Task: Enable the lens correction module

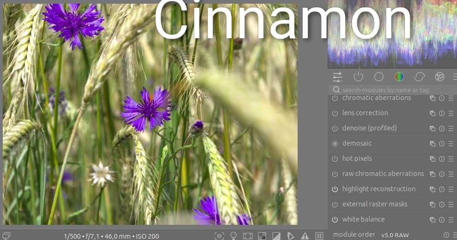Action: 335,113
